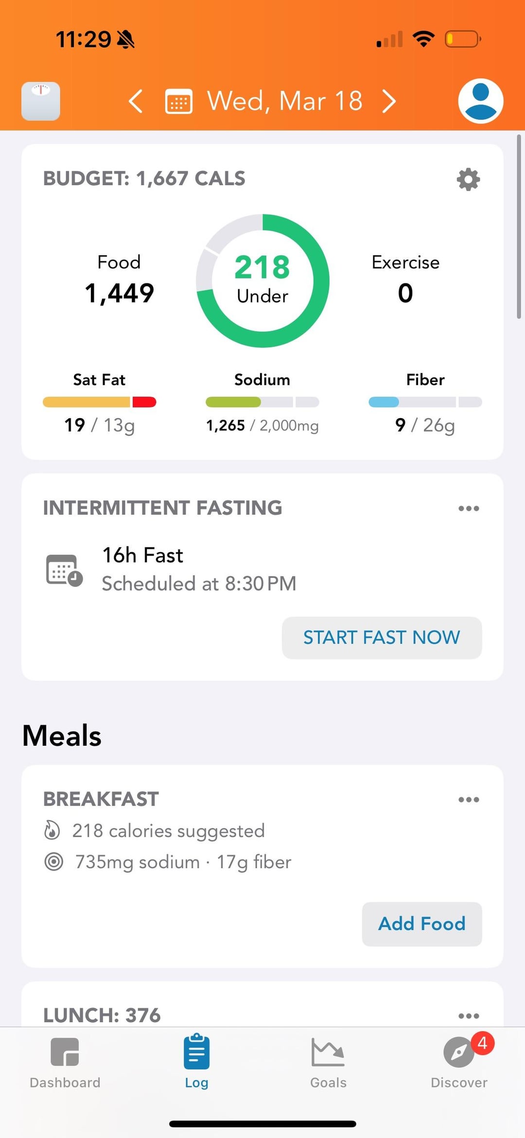The image size is (525, 1138).
Task: Open calorie budget settings gear
Action: [468, 179]
